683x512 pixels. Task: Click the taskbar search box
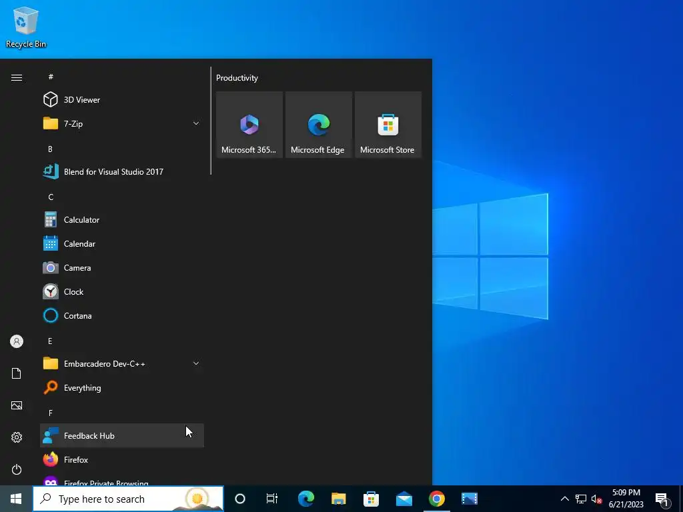128,499
